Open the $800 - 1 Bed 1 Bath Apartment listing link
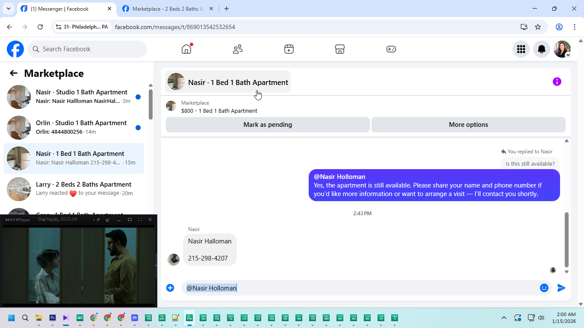 pyautogui.click(x=219, y=111)
